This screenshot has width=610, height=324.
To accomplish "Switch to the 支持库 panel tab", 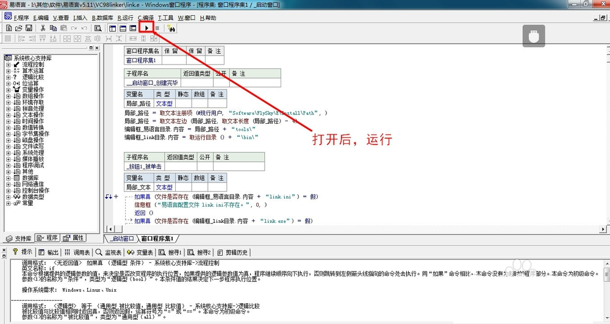I will (19, 239).
